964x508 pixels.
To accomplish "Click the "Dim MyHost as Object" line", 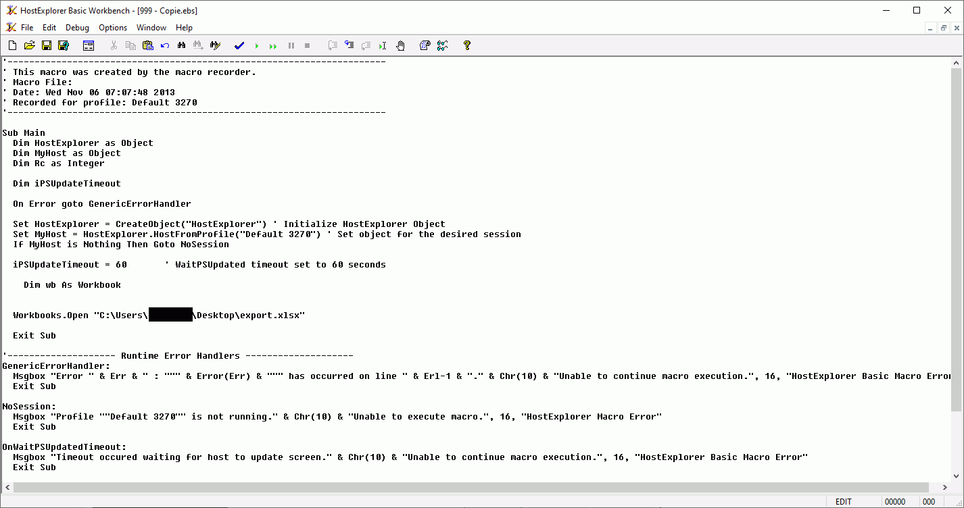I will pos(67,153).
